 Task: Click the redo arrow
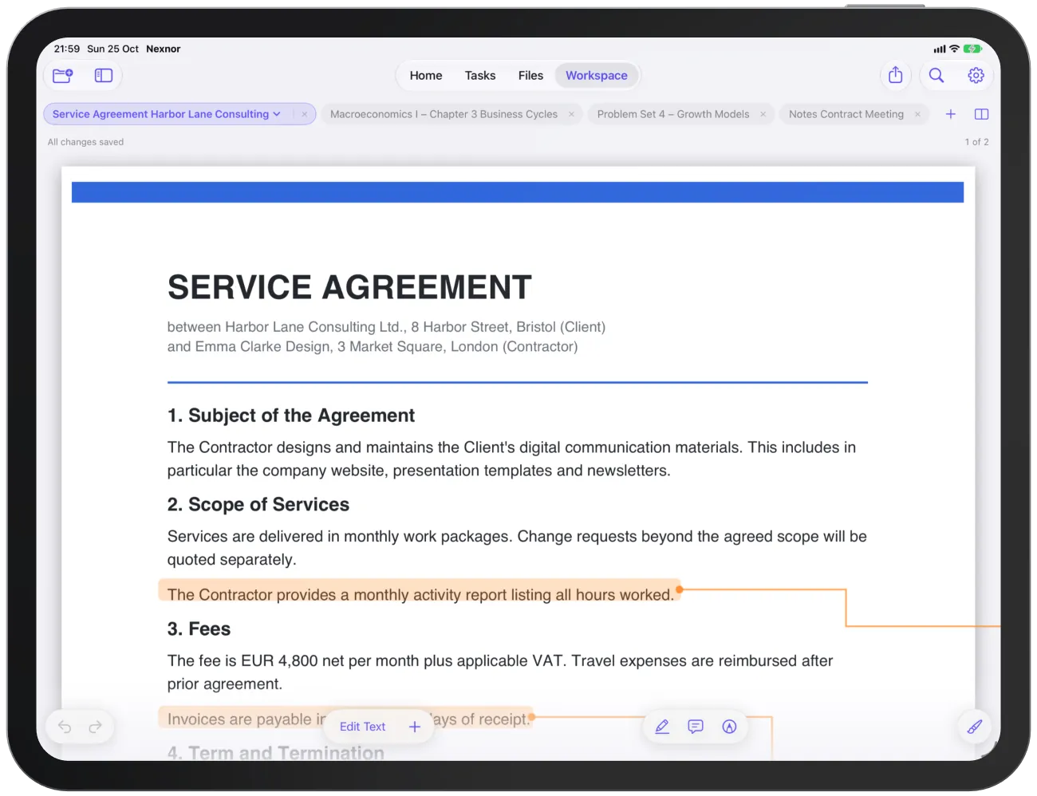pyautogui.click(x=95, y=727)
